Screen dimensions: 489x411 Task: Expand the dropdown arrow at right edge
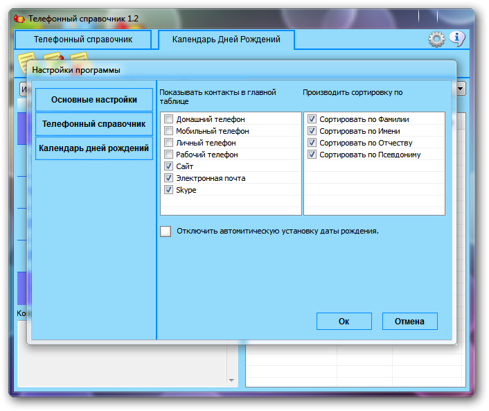tap(461, 89)
